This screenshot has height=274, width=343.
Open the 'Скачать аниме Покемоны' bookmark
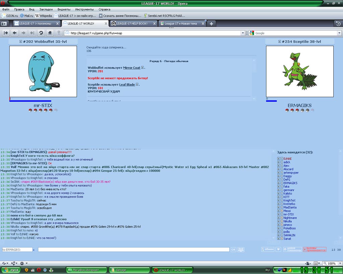click(120, 16)
